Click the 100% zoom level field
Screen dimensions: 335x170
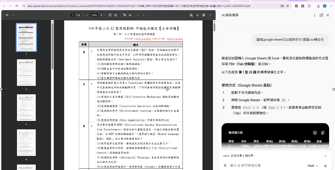(94, 15)
